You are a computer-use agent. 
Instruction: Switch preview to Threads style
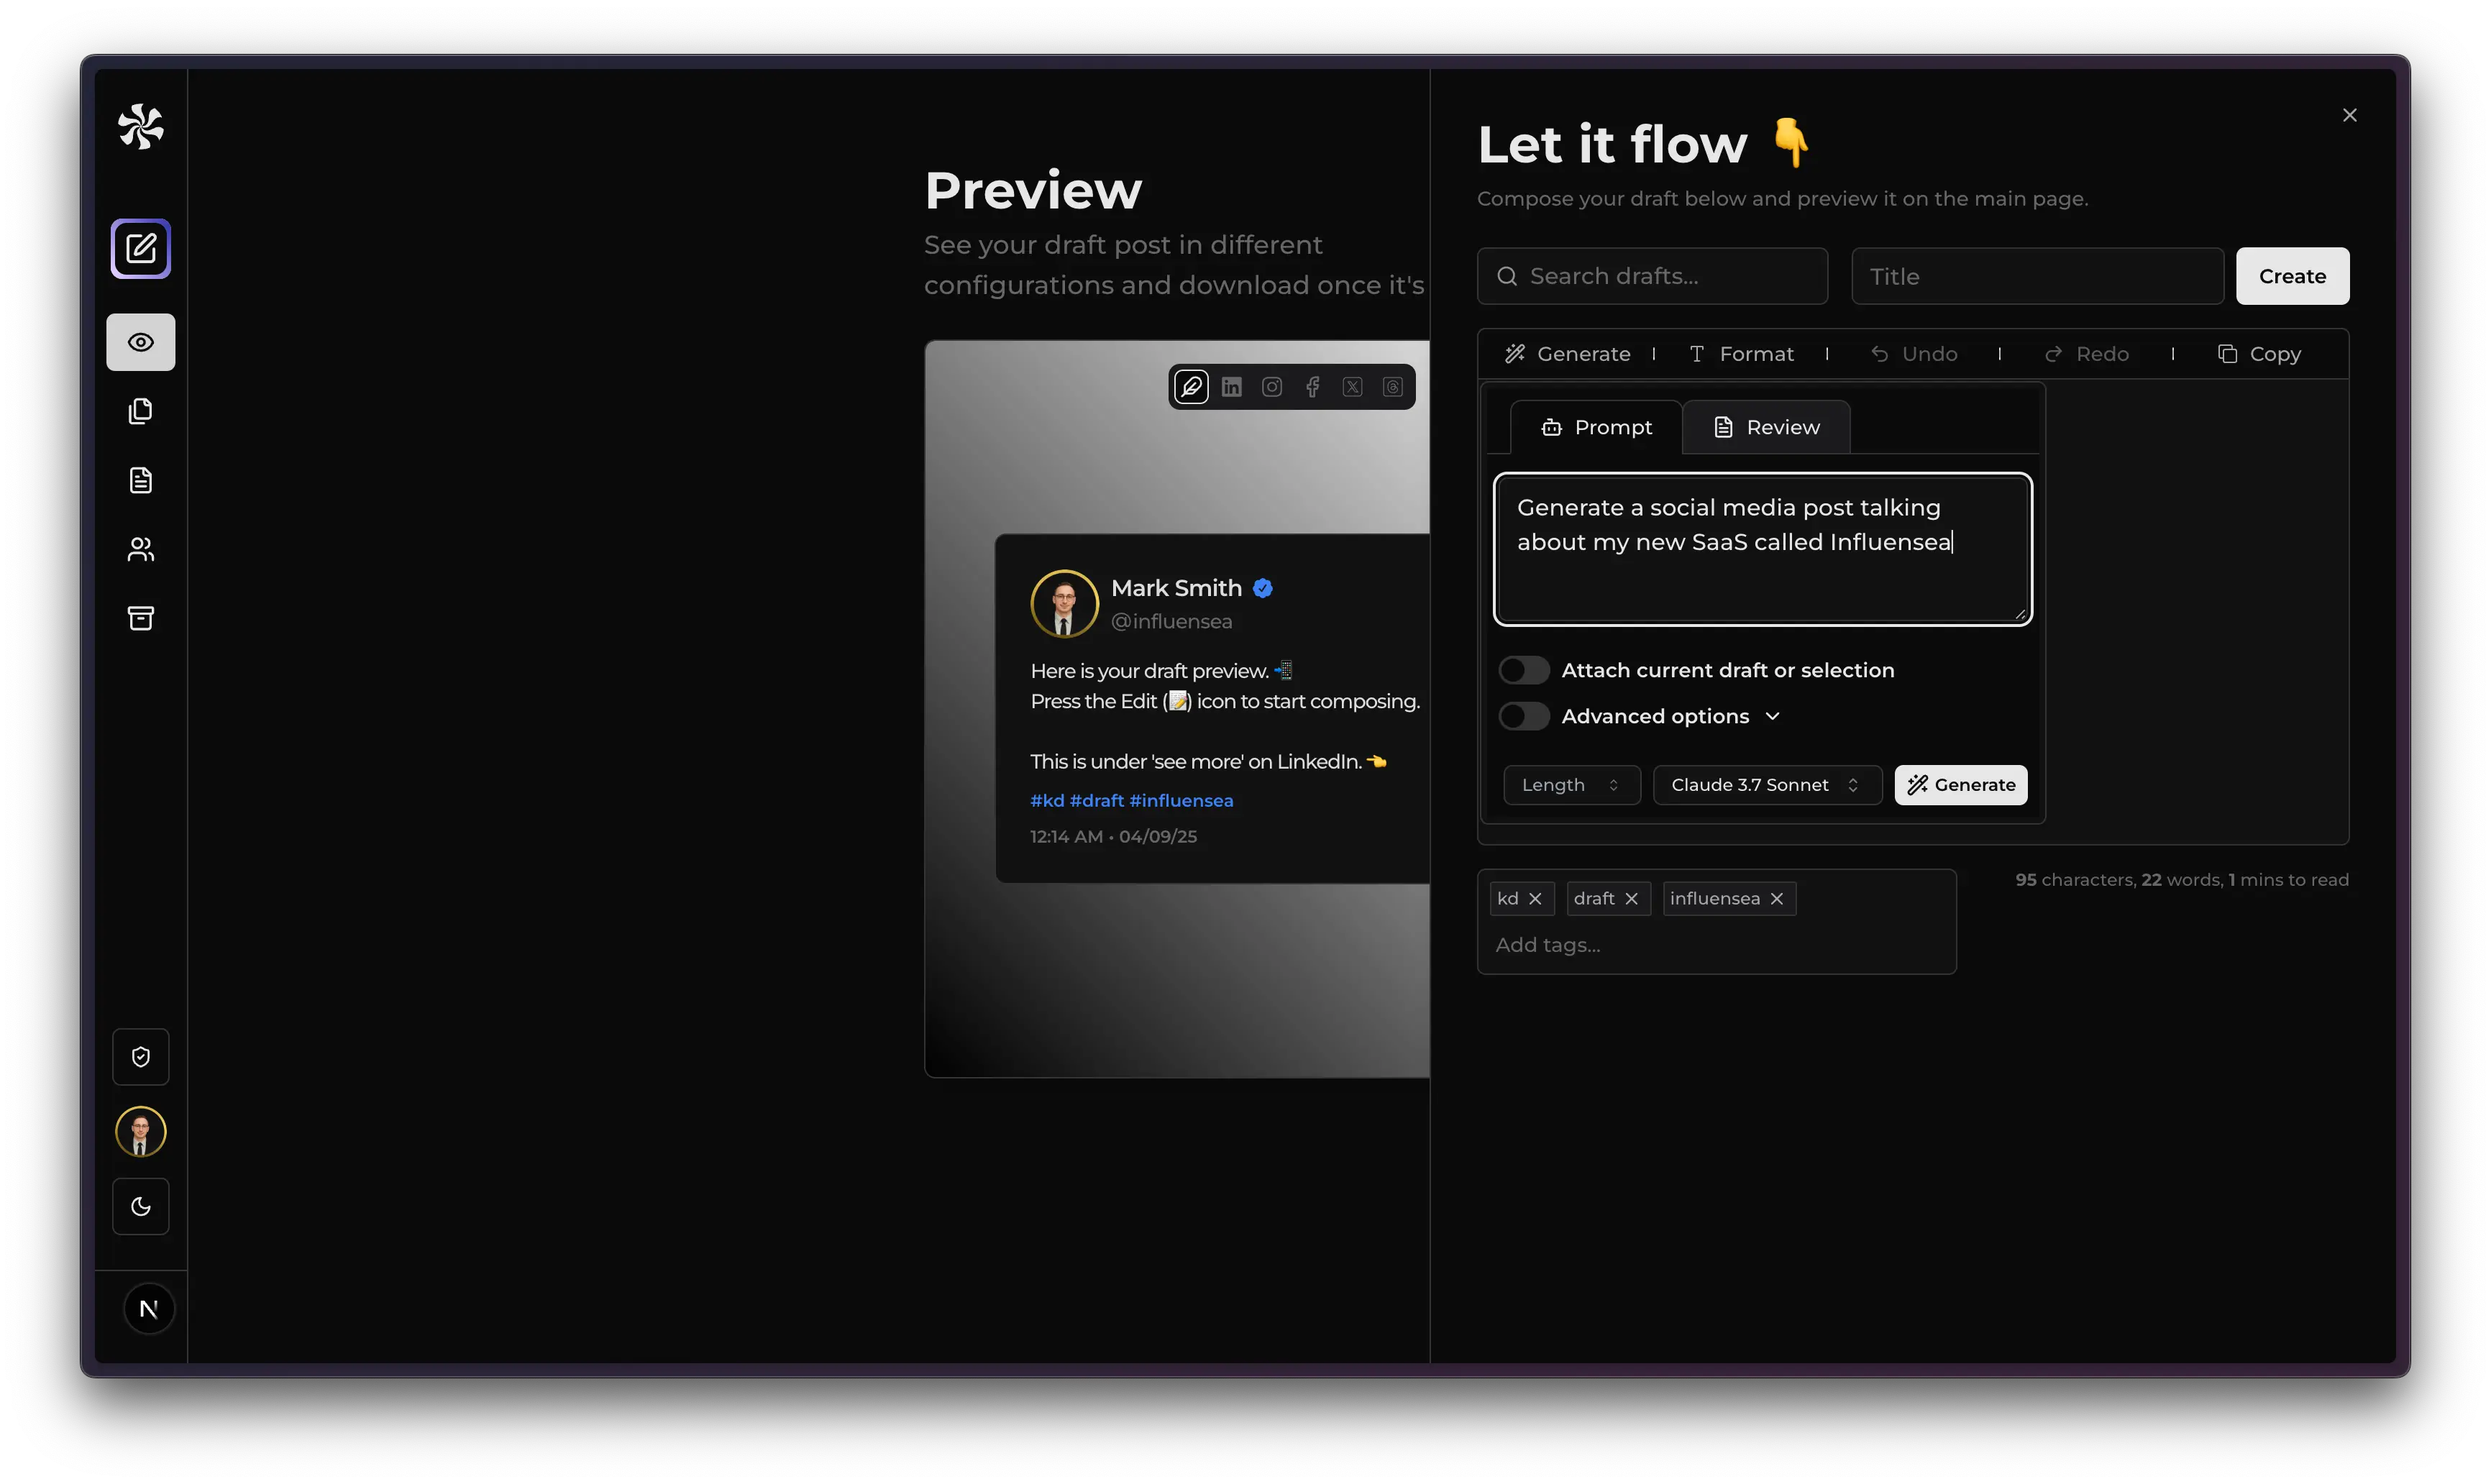[x=1393, y=388]
